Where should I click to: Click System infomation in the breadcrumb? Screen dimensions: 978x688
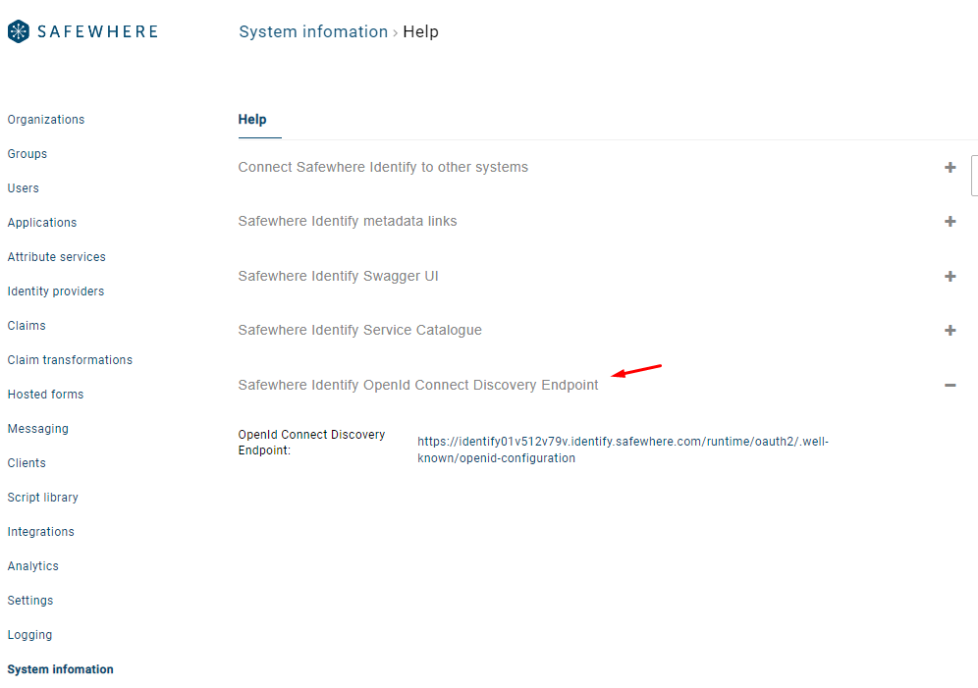[x=313, y=31]
